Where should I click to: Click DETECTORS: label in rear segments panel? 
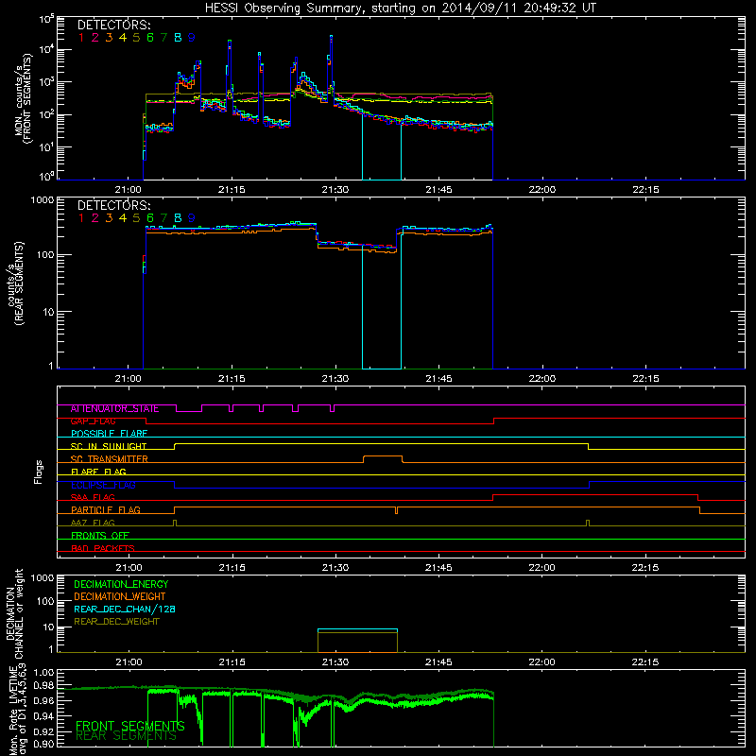tap(113, 205)
